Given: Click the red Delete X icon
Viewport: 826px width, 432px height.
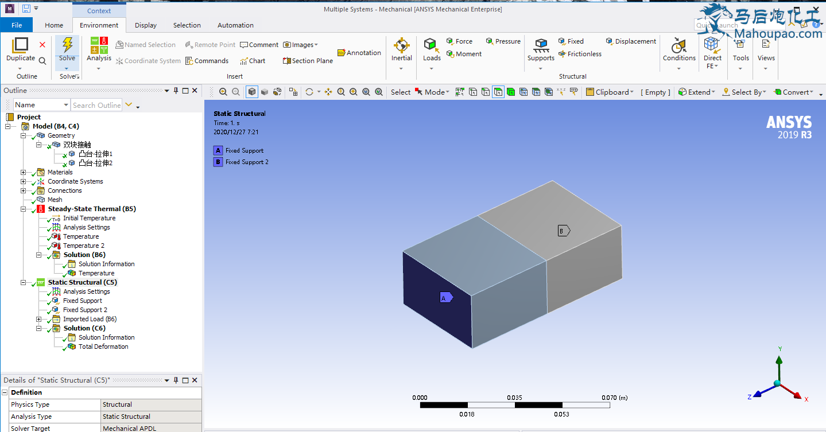Looking at the screenshot, I should pos(42,45).
